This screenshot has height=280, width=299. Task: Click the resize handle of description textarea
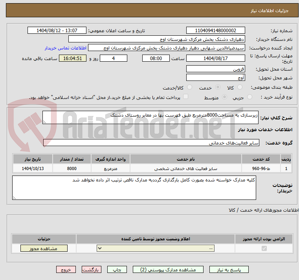(44, 122)
